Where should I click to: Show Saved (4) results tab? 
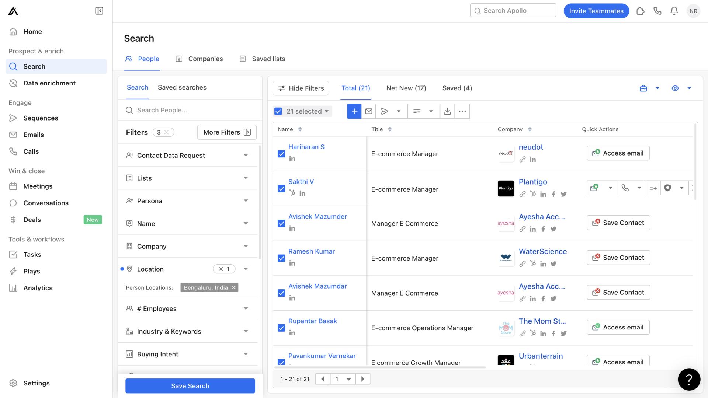click(x=457, y=88)
